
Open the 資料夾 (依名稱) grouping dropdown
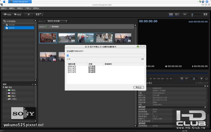click(x=57, y=21)
